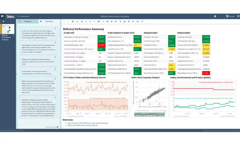Collapse the comments panel using its right-edge arrow
Image resolution: width=240 pixels, height=146 pixels.
coord(61,74)
